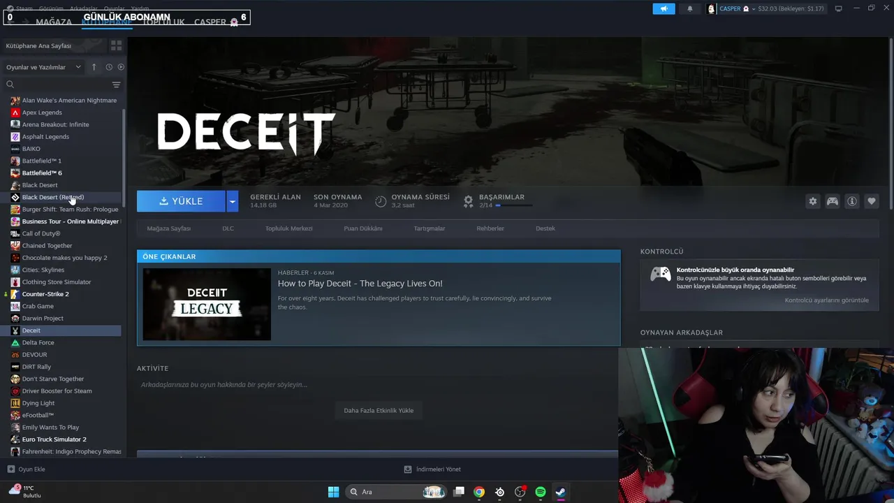Click the Crab Game icon

15,306
